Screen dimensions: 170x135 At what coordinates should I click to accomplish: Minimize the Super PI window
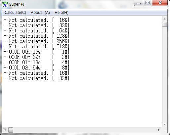click(x=139, y=3)
